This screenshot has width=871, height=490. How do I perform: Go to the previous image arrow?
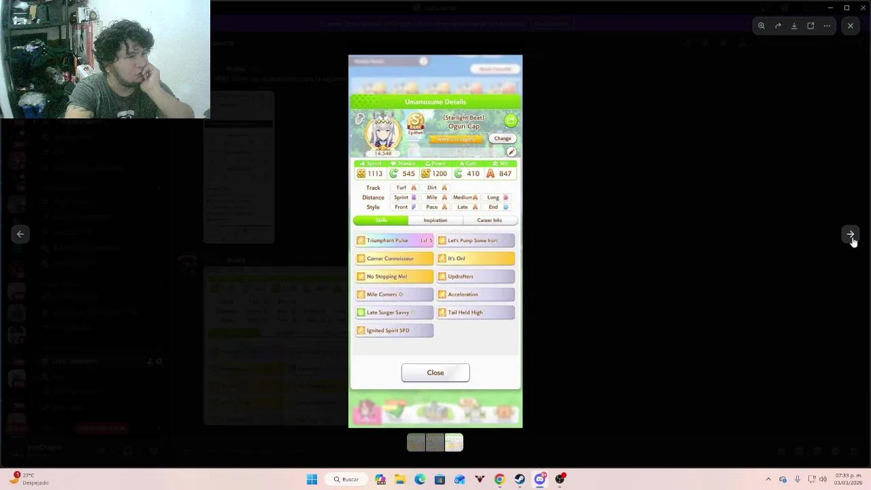(x=20, y=234)
